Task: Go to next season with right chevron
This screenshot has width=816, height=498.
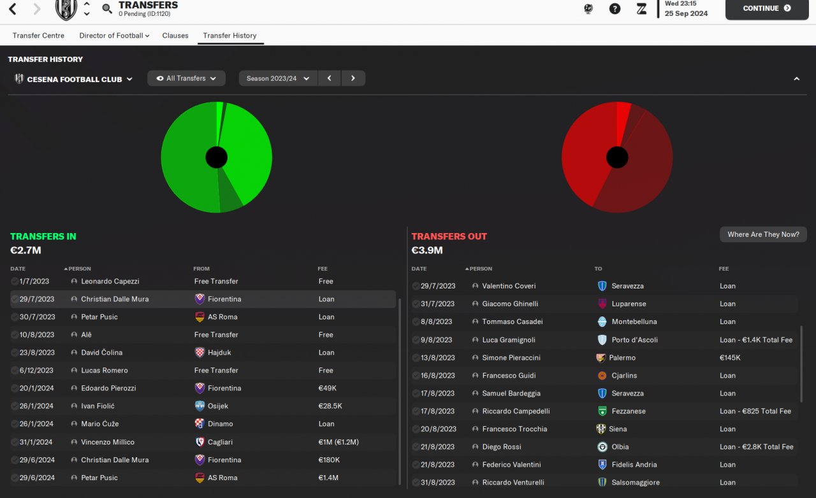Action: (x=353, y=78)
